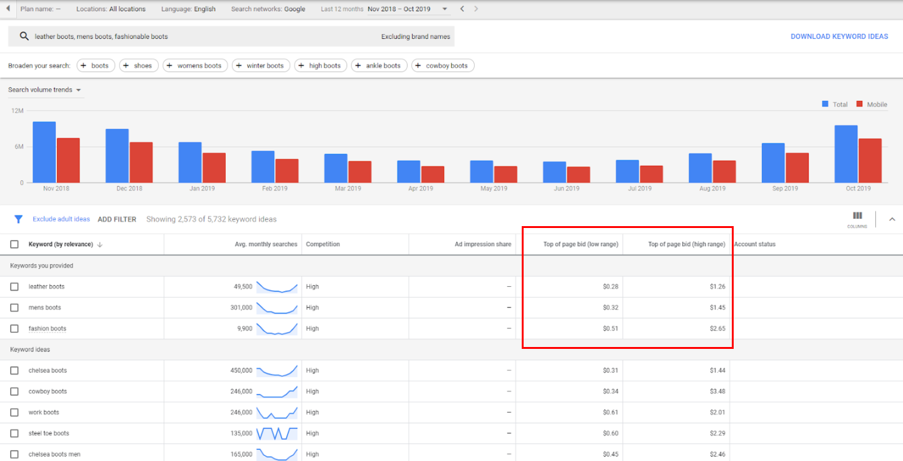Collapse the chart panel with chevron

point(892,219)
